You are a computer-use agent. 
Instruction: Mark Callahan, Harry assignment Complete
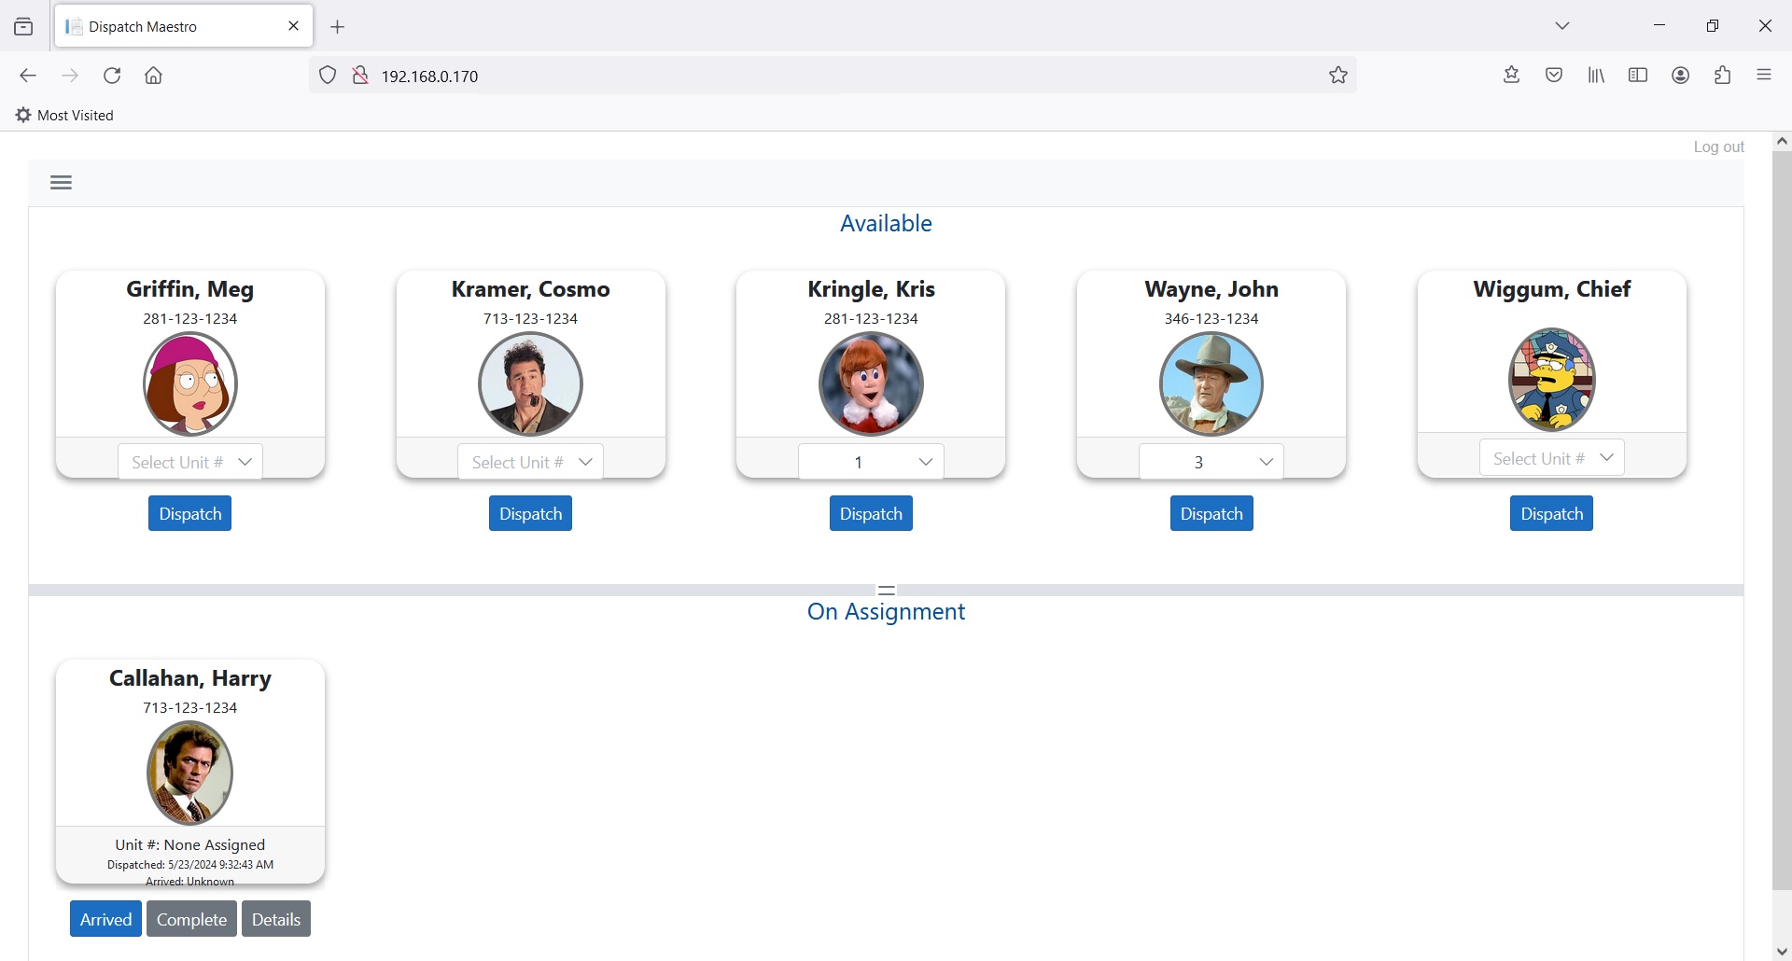pyautogui.click(x=191, y=919)
